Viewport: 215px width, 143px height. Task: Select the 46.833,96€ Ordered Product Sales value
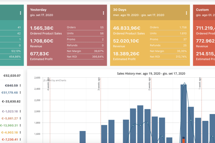pyautogui.click(x=127, y=28)
